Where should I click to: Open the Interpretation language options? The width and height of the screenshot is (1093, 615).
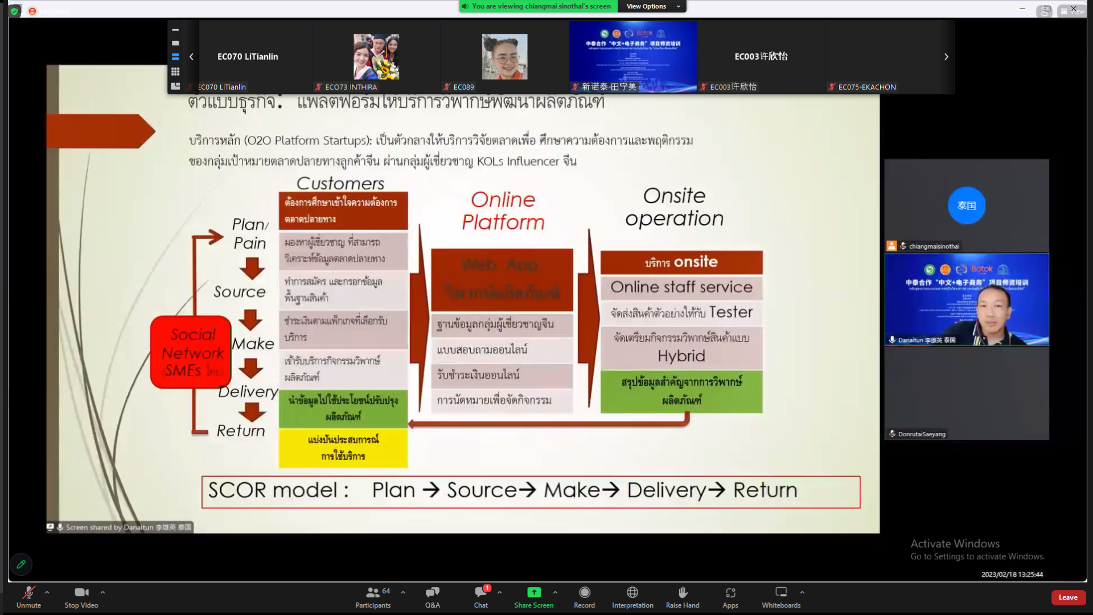[632, 597]
